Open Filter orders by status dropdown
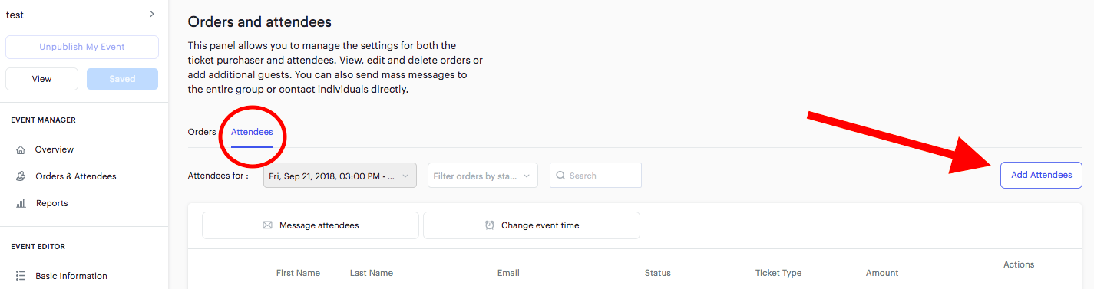Screen dimensions: 1094x289 click(483, 176)
